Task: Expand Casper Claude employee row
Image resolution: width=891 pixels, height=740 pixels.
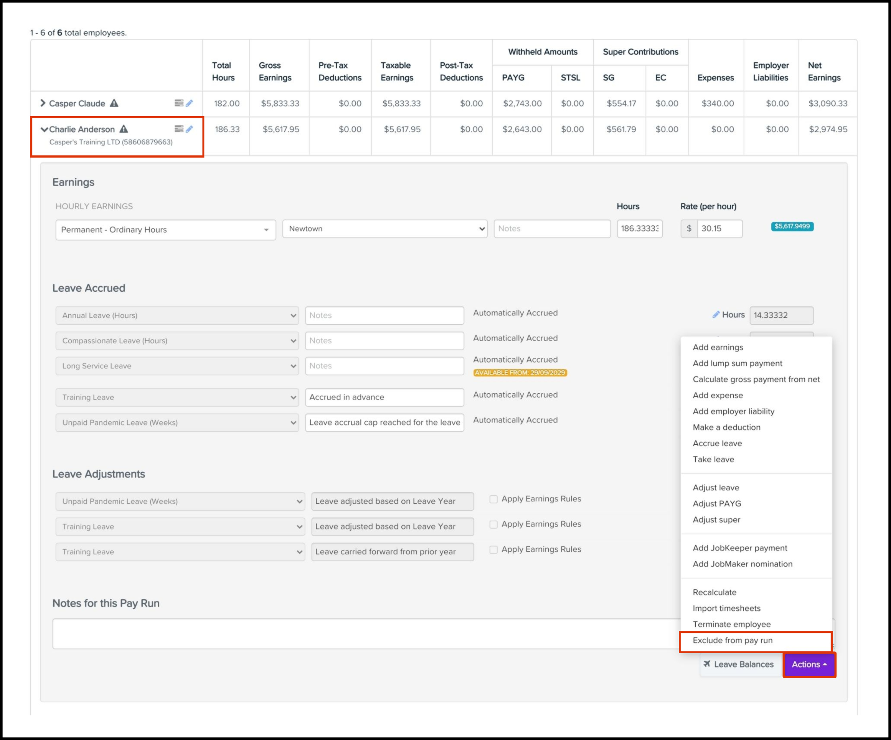Action: pos(43,103)
